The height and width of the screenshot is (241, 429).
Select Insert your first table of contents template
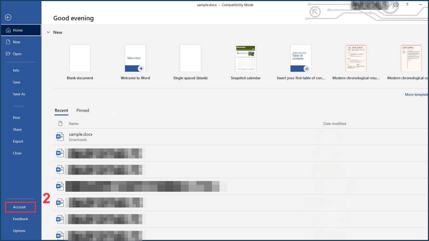(301, 62)
